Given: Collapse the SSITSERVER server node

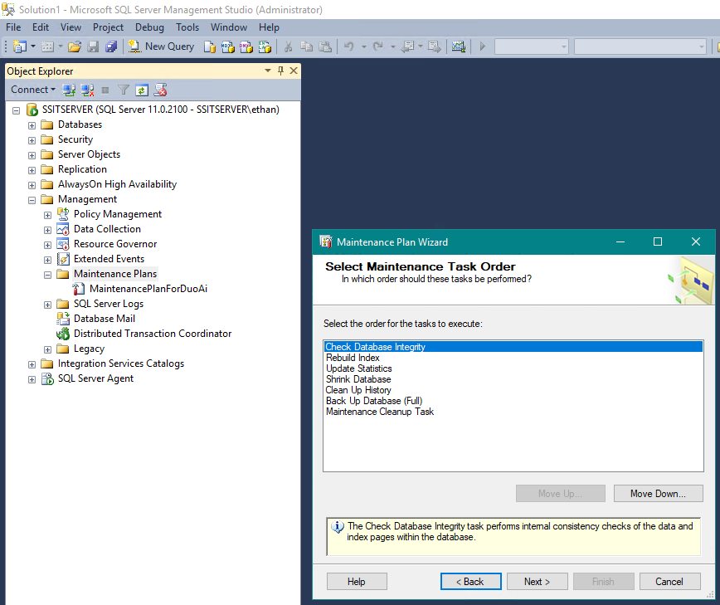Looking at the screenshot, I should (x=16, y=110).
